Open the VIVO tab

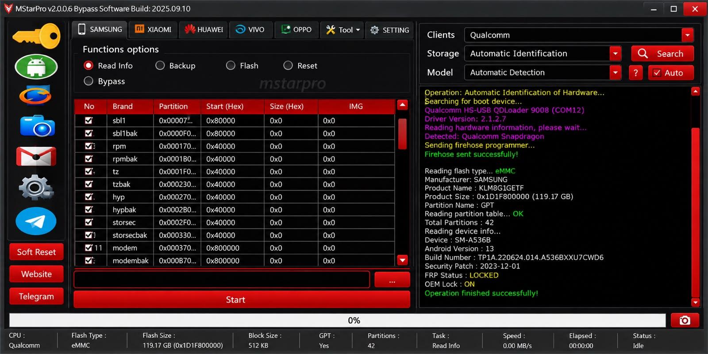tap(250, 30)
